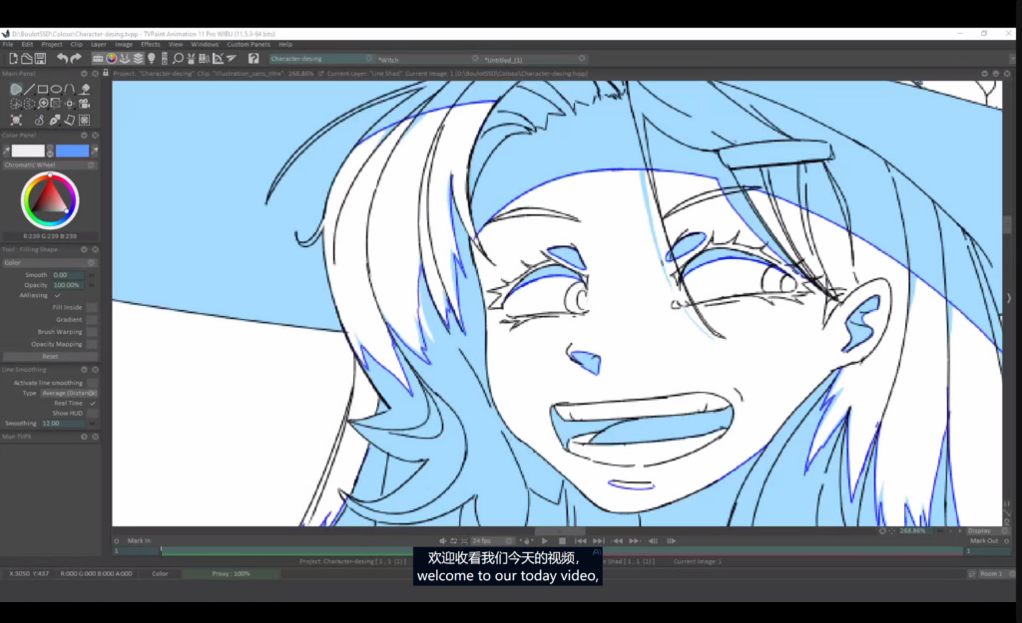Switch to the *Witch project tab

pos(427,59)
